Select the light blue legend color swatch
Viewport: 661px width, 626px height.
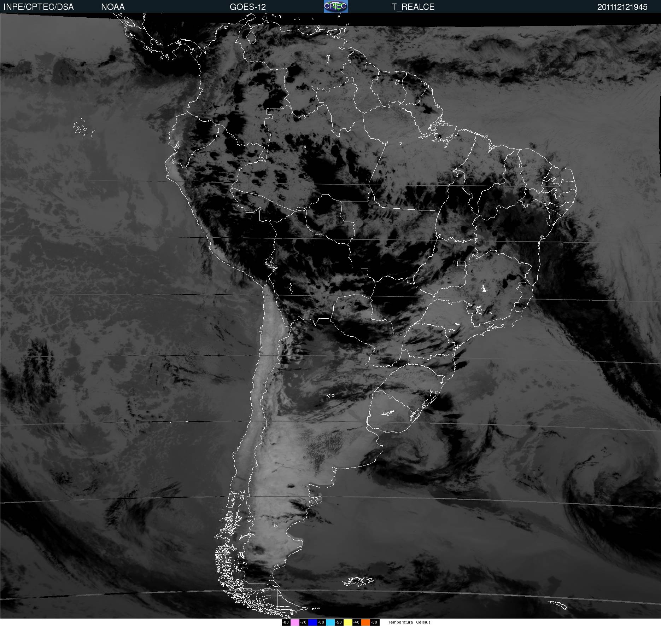[330, 622]
